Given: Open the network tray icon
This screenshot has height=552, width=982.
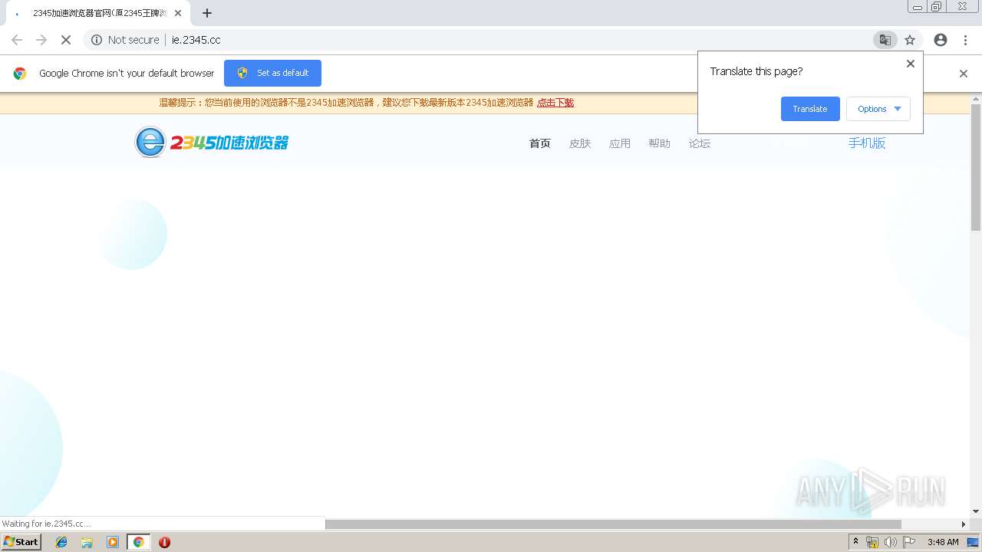Looking at the screenshot, I should click(872, 542).
